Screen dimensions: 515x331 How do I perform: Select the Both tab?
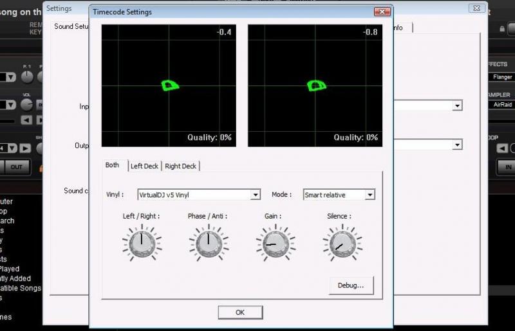click(113, 165)
